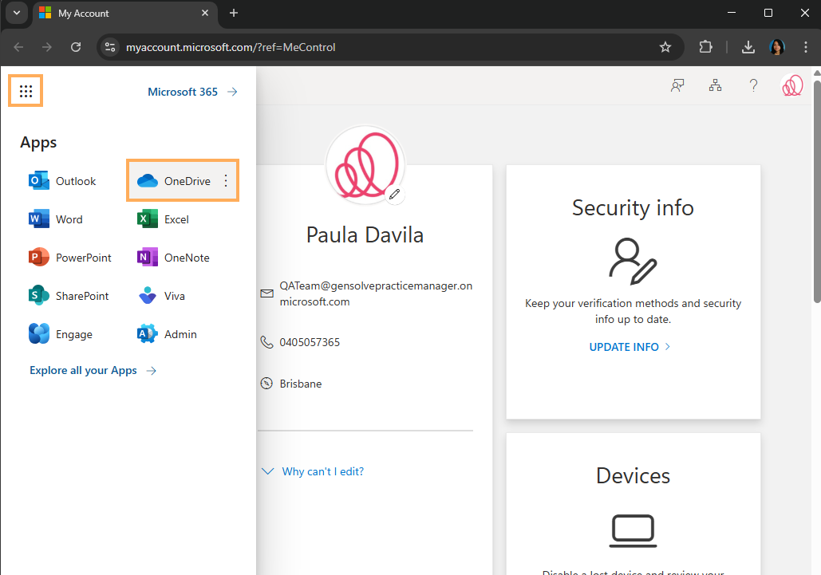Open the Help question mark icon

point(753,86)
